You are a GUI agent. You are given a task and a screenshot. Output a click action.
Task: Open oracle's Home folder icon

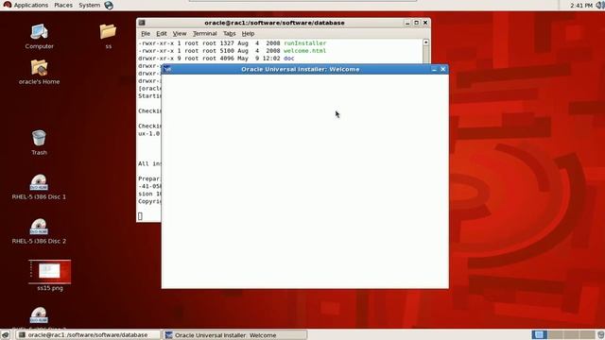[39, 72]
